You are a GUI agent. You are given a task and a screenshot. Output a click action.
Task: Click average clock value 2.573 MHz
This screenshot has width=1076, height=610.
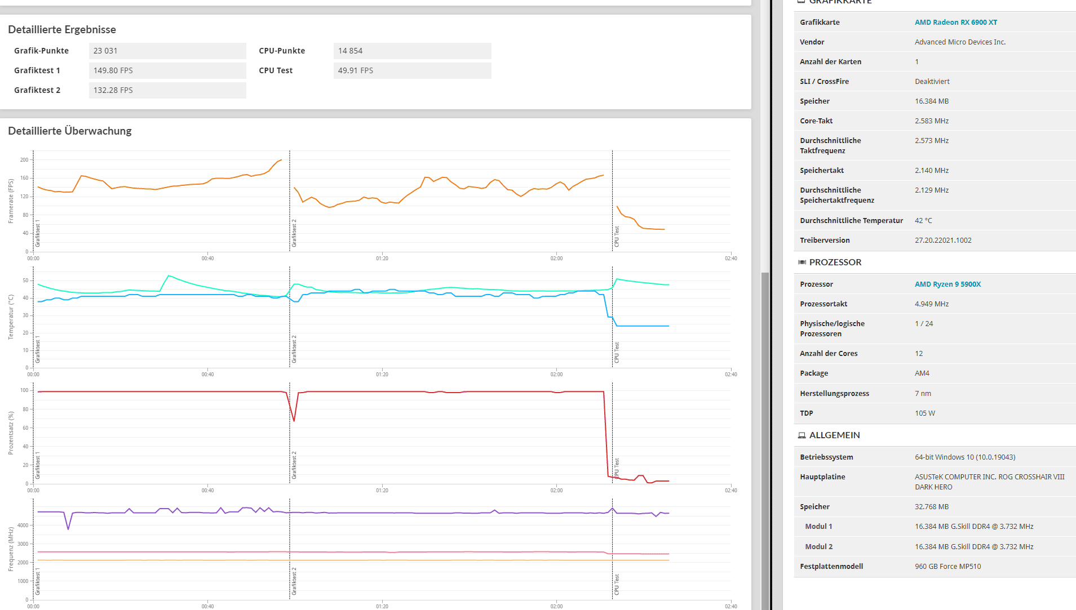pyautogui.click(x=932, y=141)
